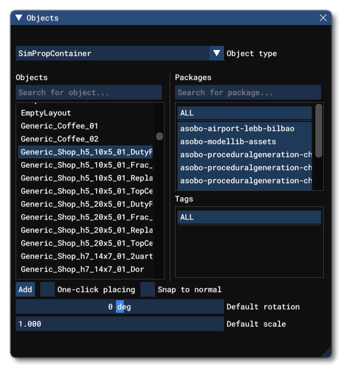
Task: Select asobo-modellib-assets package
Action: pyautogui.click(x=244, y=142)
